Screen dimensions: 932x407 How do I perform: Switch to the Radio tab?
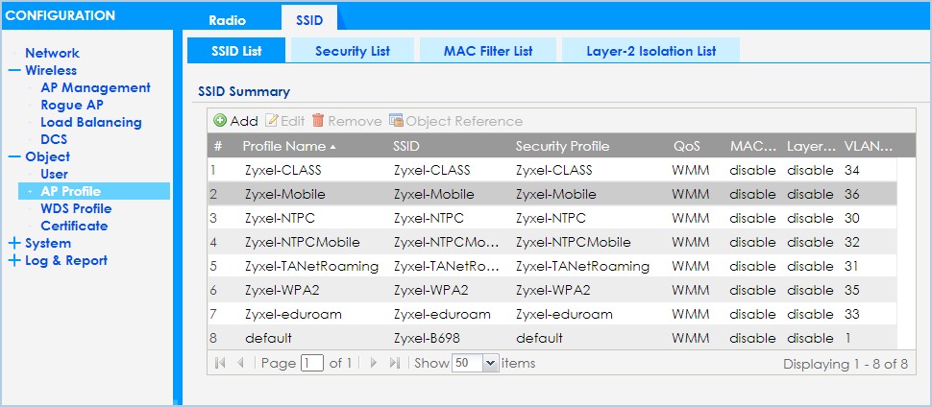tap(227, 20)
